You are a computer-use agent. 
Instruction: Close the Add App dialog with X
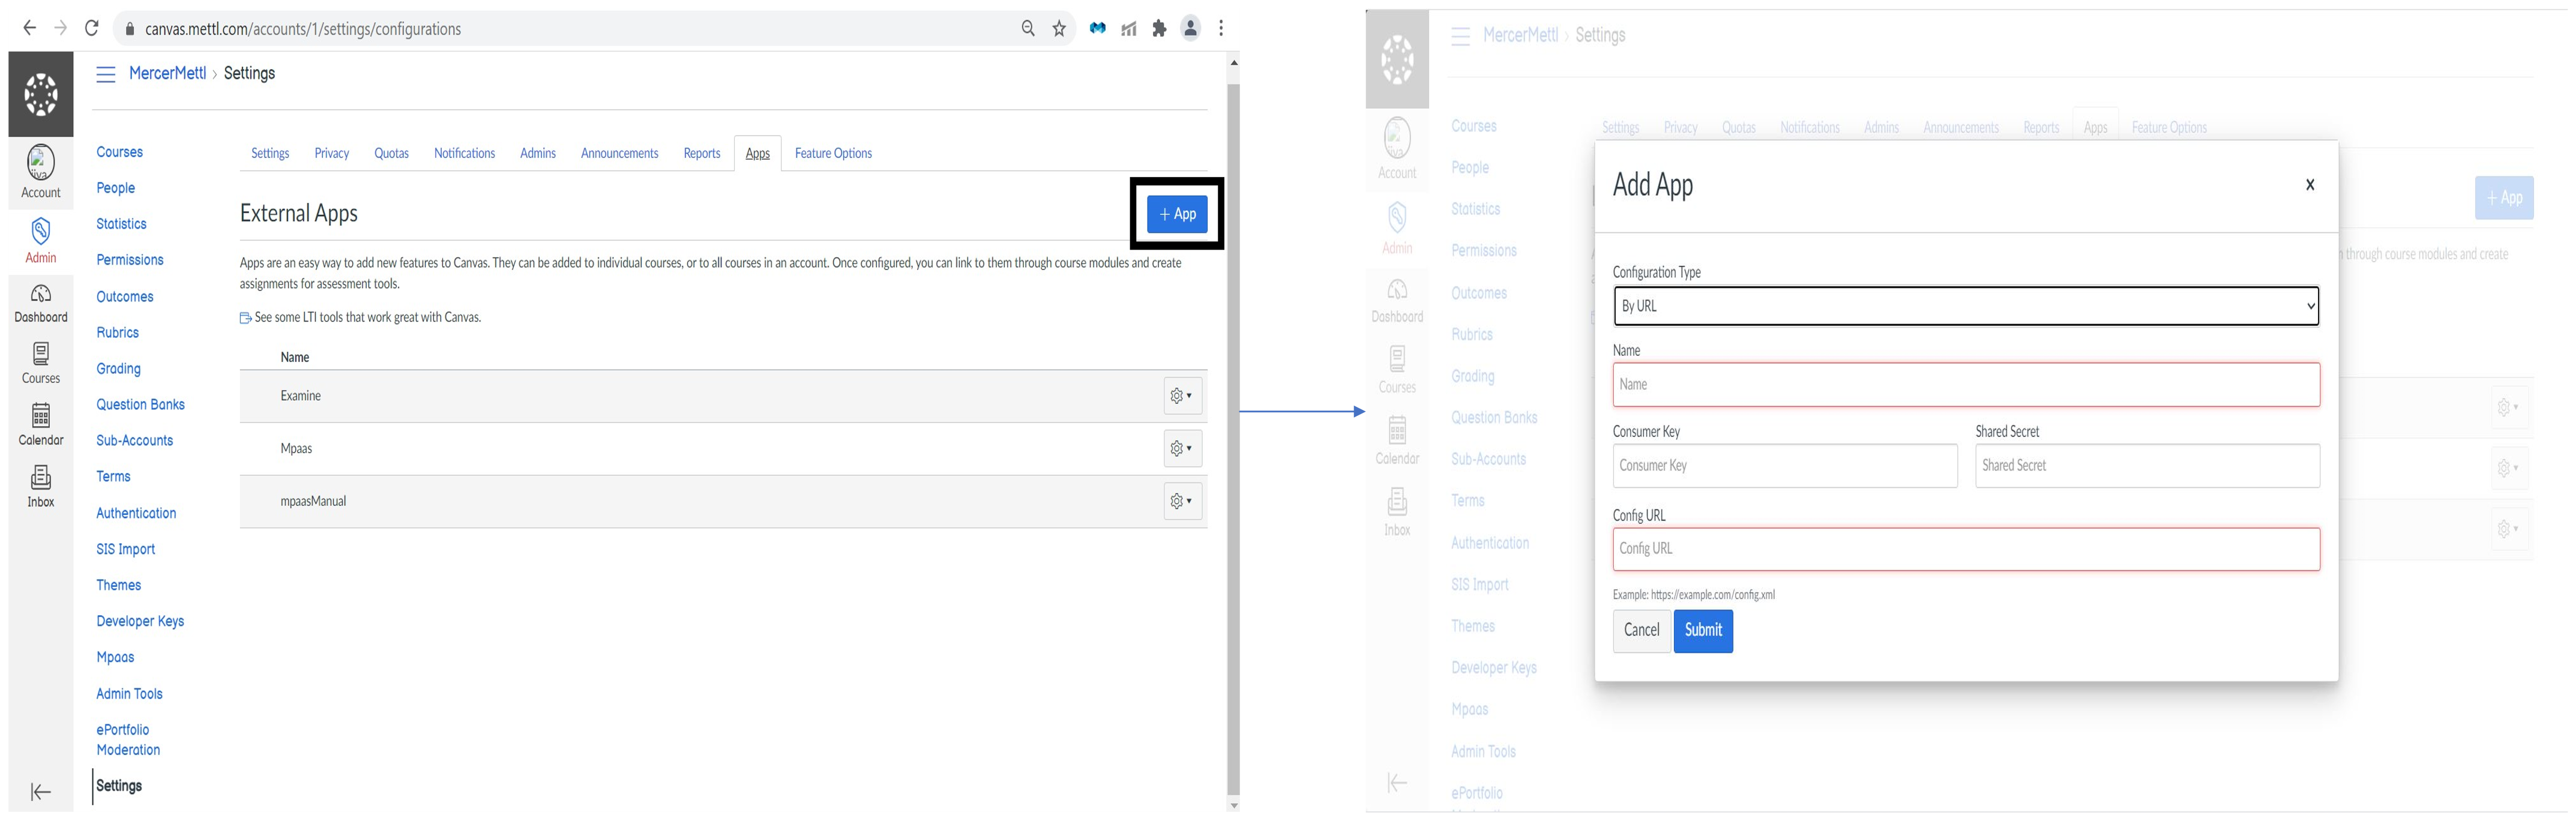(x=2310, y=185)
